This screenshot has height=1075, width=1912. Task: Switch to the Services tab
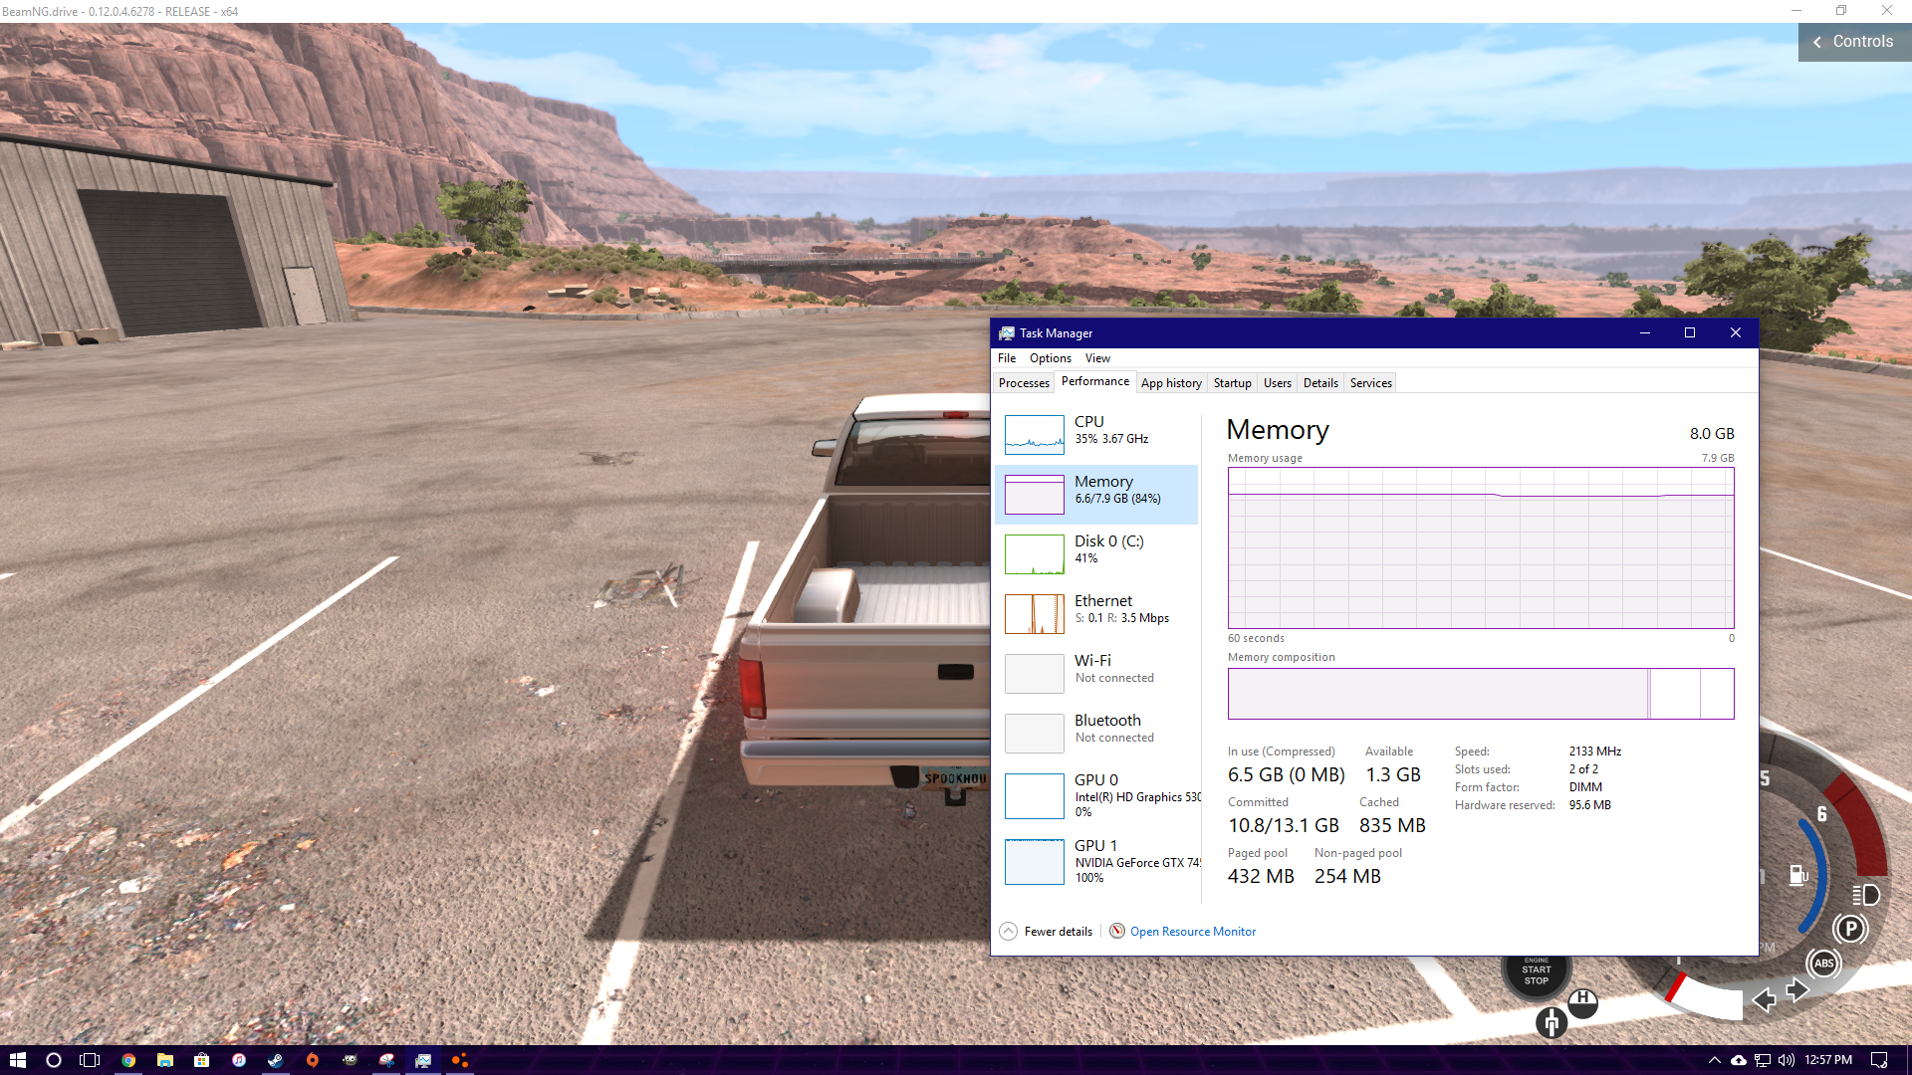(x=1370, y=383)
